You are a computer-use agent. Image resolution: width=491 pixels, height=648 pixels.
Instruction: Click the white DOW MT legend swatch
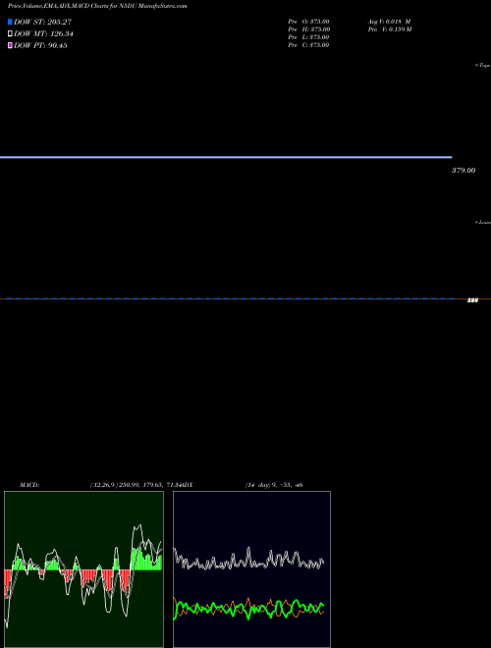tap(10, 34)
